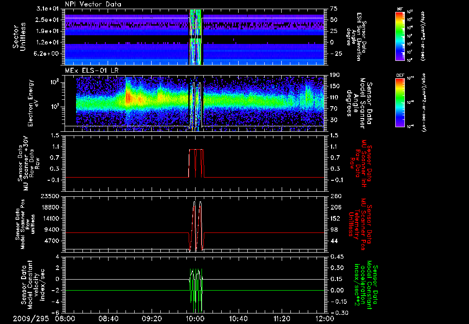Click the 0.45 acceleration axis tick

337,257
